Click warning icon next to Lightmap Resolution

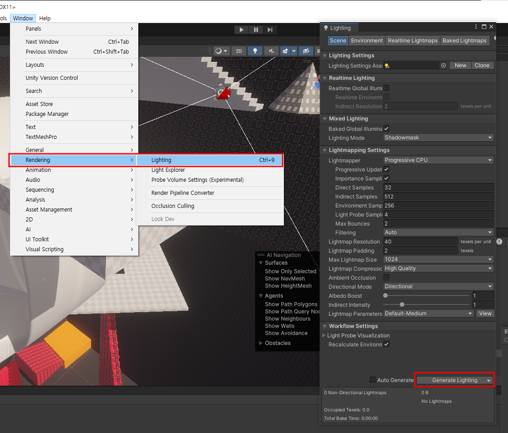[x=499, y=241]
